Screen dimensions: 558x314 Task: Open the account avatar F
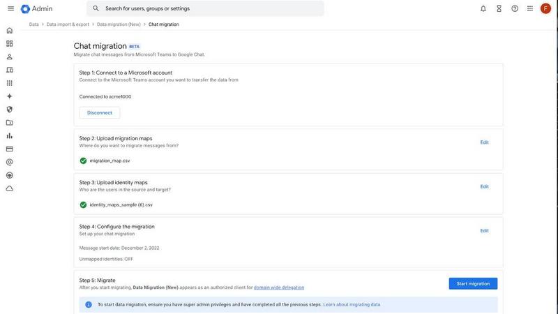pos(545,8)
